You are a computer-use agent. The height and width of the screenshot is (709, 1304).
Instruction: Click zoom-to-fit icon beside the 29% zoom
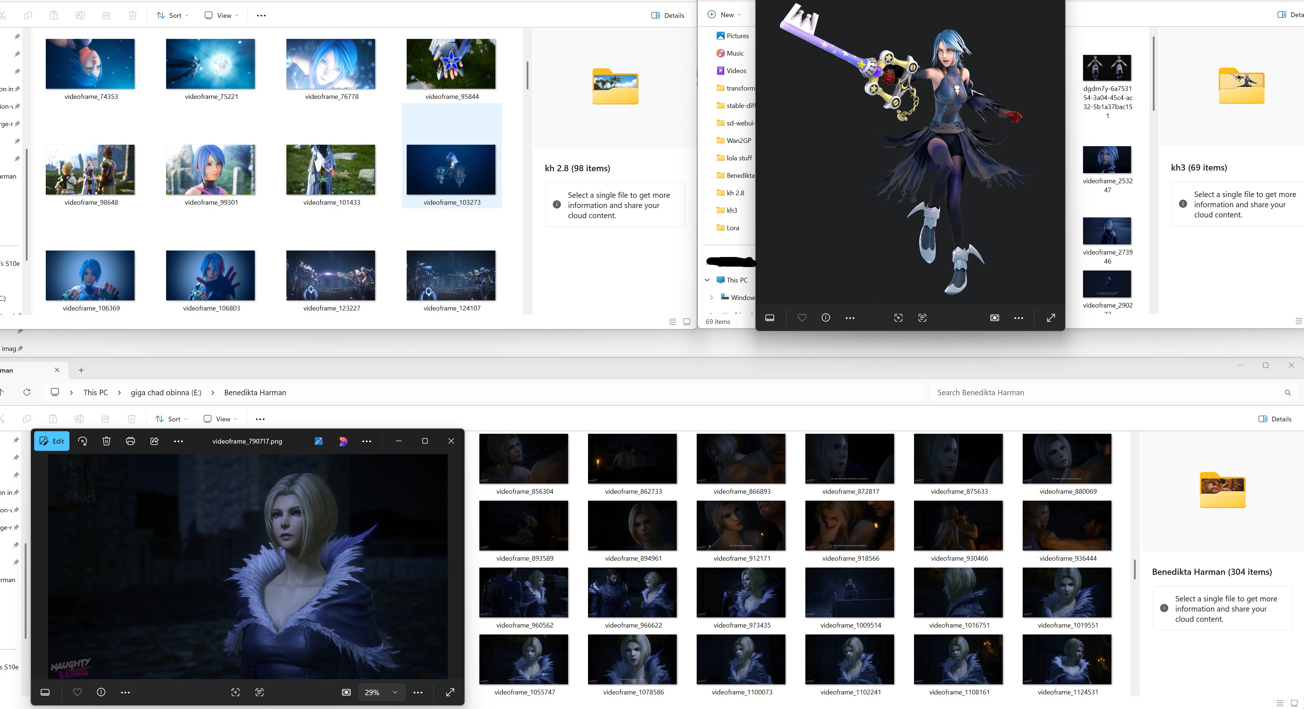coord(346,692)
